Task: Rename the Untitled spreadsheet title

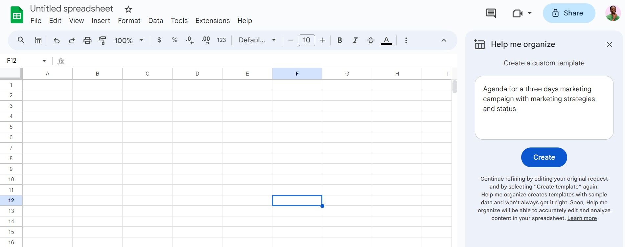Action: click(72, 9)
